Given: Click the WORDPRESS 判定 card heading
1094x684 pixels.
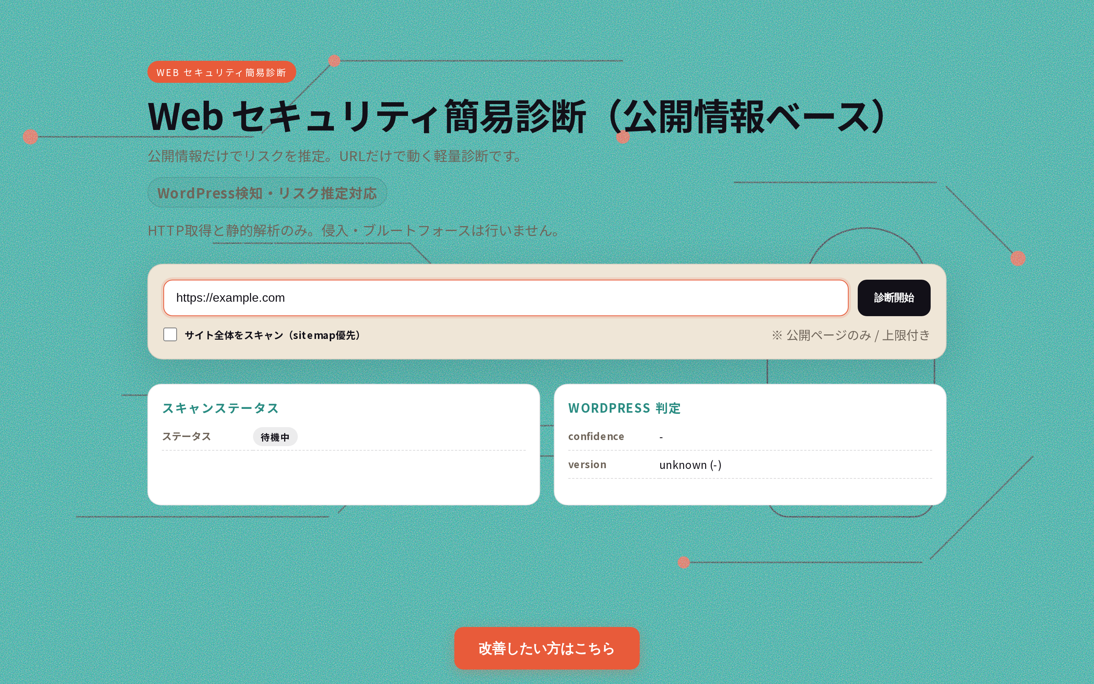Looking at the screenshot, I should coord(624,408).
